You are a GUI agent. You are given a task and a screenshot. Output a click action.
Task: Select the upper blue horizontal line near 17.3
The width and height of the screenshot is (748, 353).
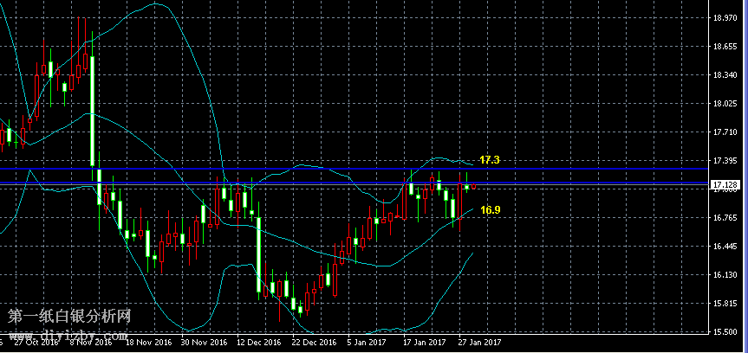pyautogui.click(x=260, y=168)
